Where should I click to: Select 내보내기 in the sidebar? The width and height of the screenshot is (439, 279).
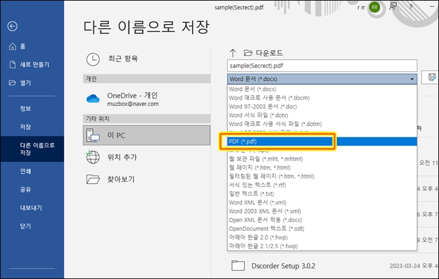(31, 208)
